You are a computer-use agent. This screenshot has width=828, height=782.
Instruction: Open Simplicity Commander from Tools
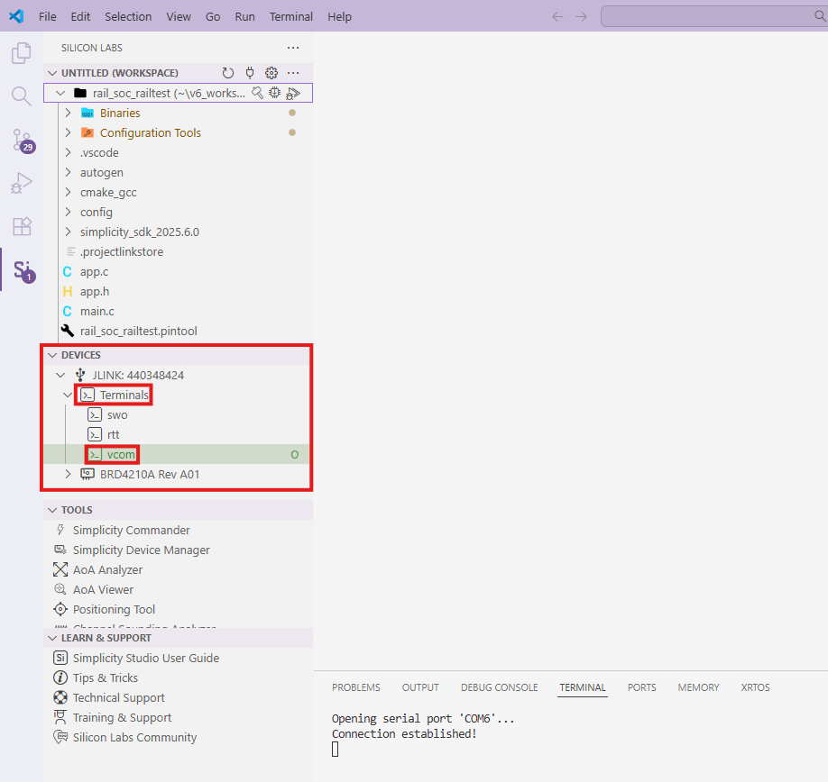tap(132, 530)
